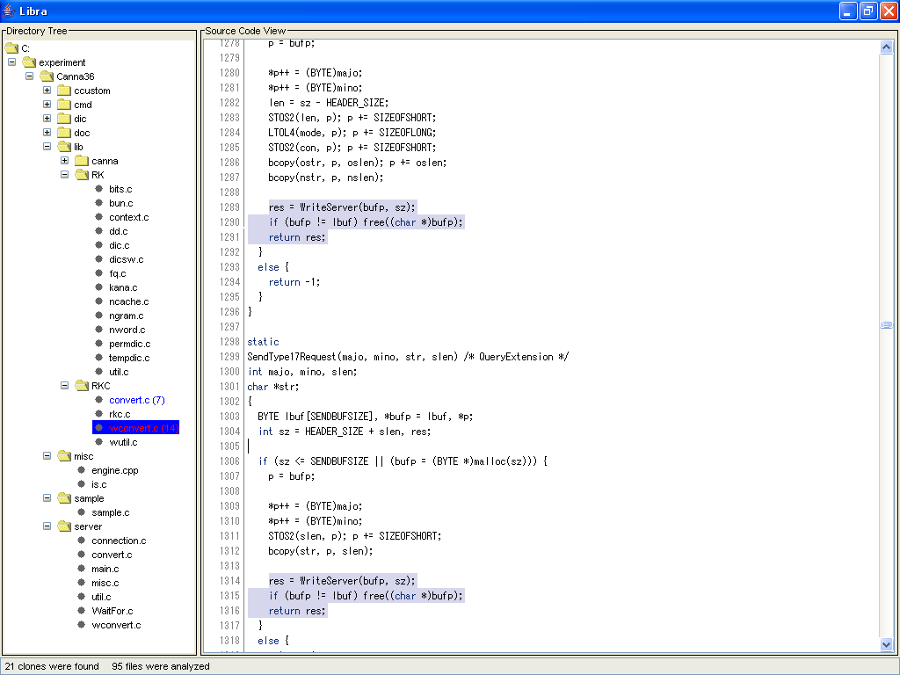Click the ccustom folder icon
The image size is (900, 675).
(63, 91)
